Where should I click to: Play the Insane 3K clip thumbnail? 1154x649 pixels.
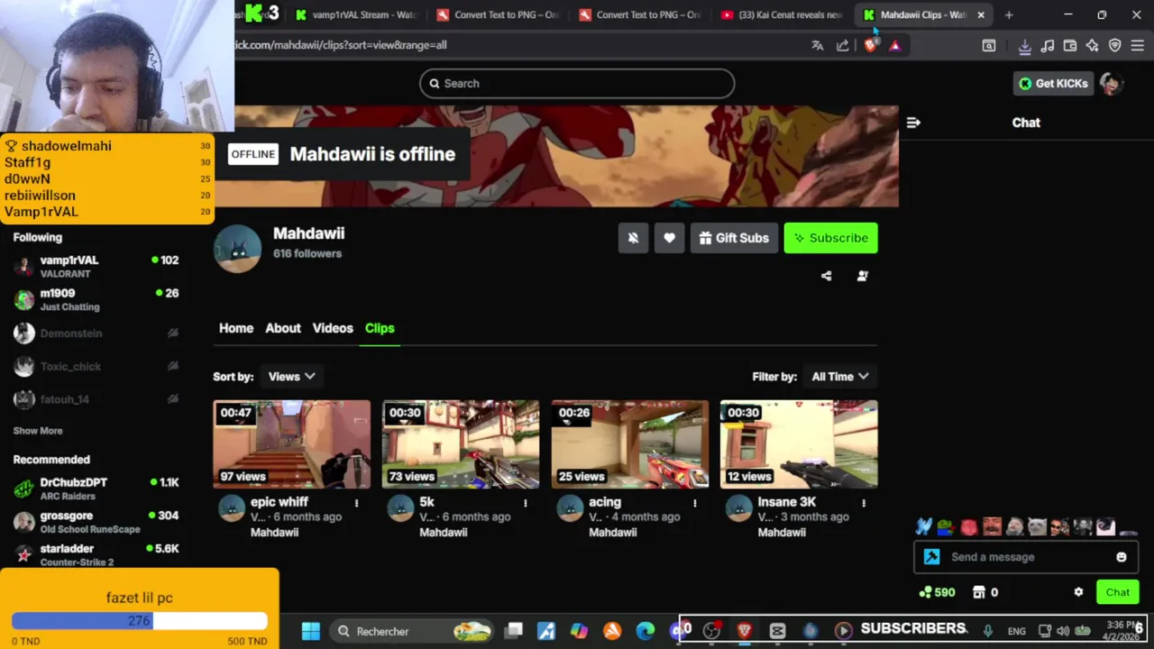click(799, 444)
